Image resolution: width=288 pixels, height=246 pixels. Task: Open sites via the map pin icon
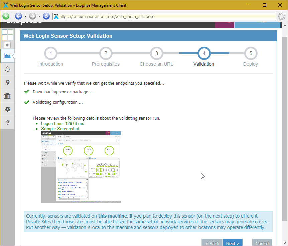coord(8,82)
